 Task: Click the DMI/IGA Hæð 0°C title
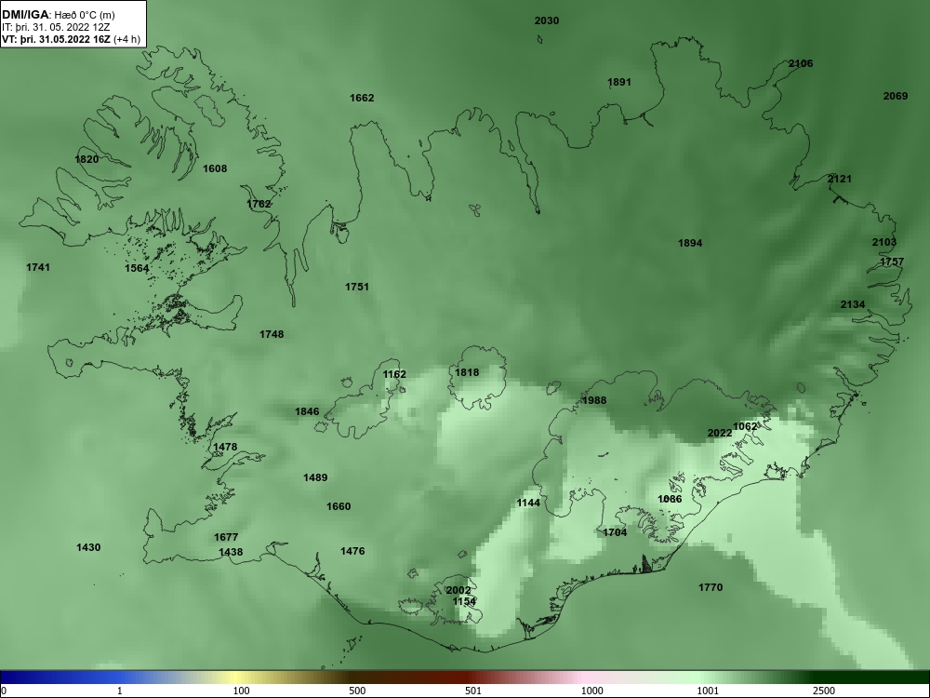pyautogui.click(x=59, y=15)
